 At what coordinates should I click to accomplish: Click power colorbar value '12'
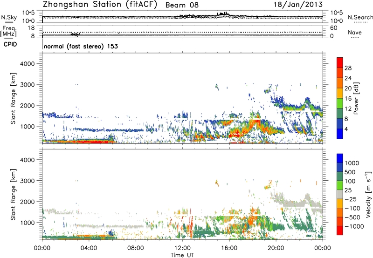click(348, 109)
